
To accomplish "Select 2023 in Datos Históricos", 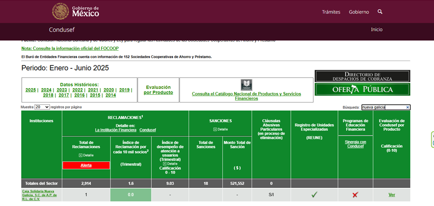I will (x=62, y=90).
